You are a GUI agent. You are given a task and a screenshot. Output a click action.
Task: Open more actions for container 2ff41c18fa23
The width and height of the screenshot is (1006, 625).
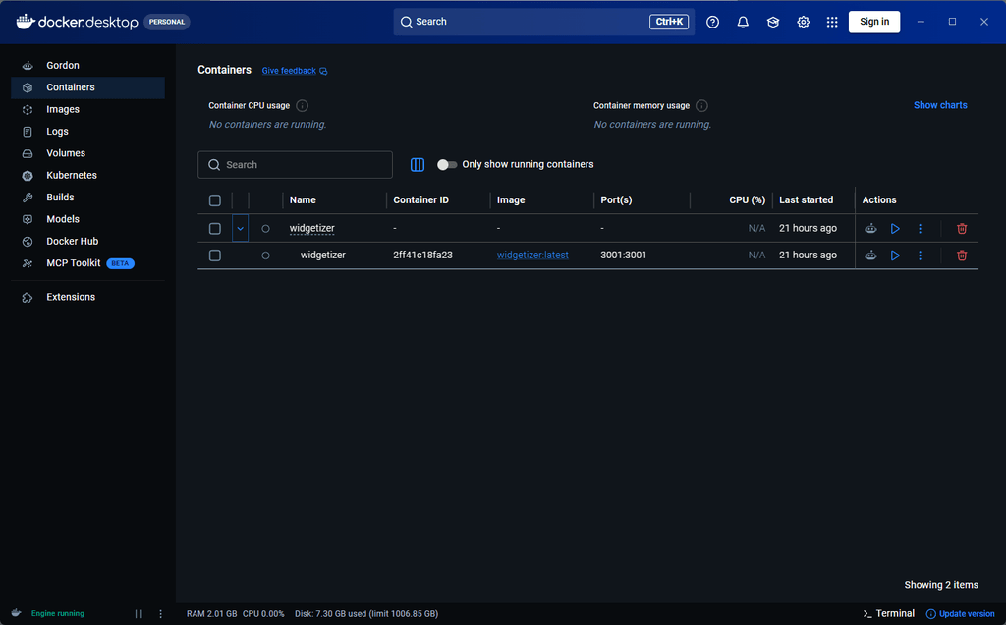coord(920,256)
